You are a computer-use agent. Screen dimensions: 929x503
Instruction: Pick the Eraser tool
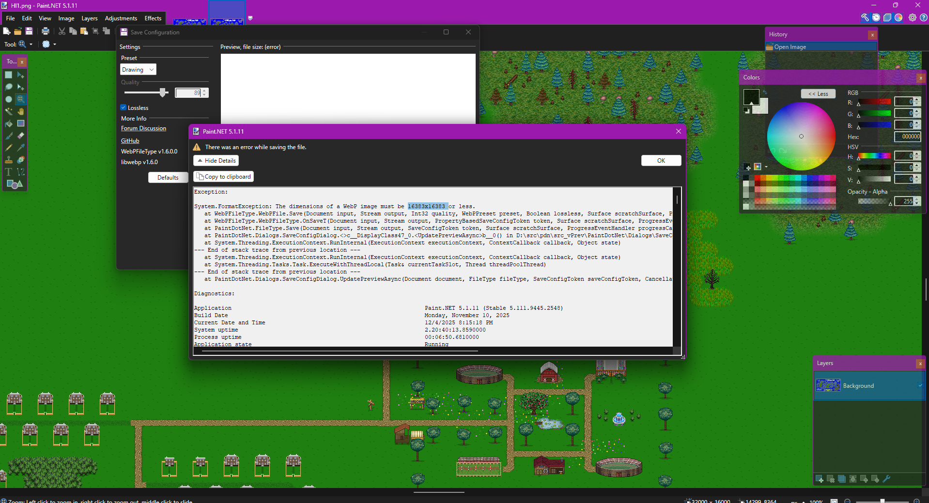21,136
